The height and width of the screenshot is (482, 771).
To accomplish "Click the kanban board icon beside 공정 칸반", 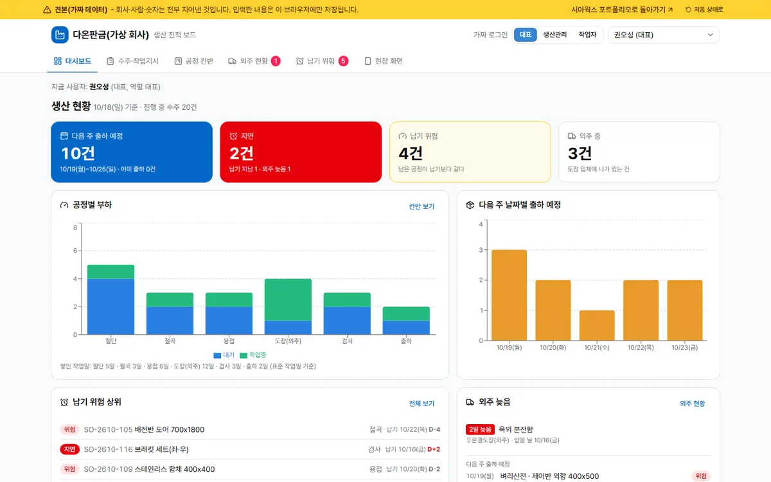I will (x=178, y=61).
